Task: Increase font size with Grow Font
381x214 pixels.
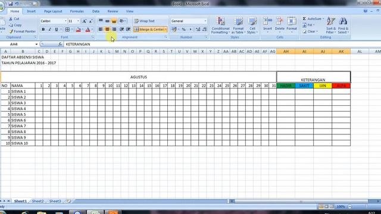Action: point(85,21)
